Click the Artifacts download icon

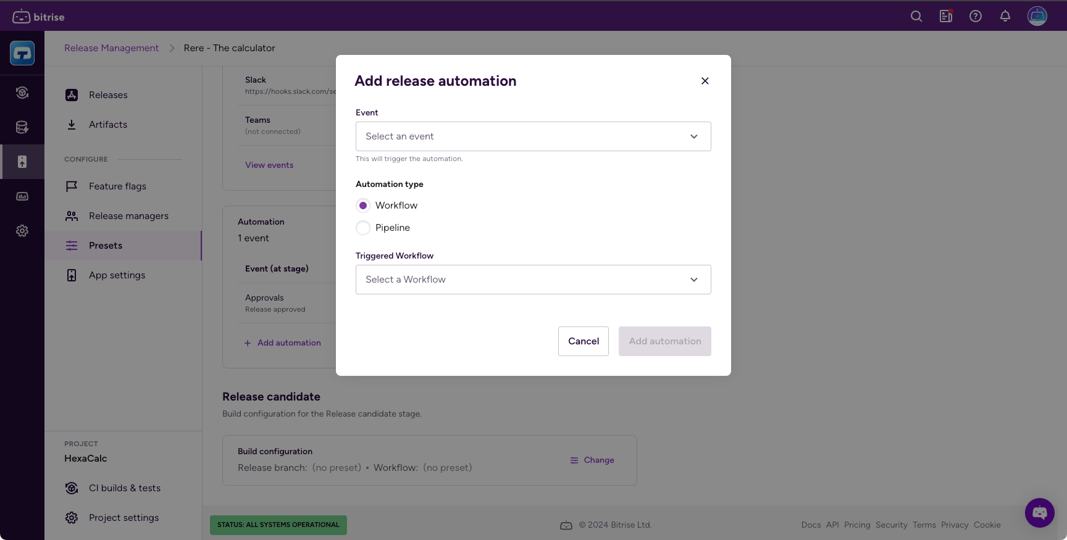(x=72, y=125)
